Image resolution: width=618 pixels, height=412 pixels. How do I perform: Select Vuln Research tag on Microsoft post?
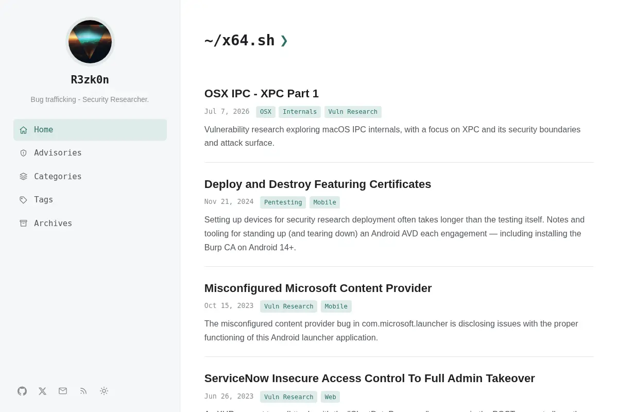[x=288, y=306]
